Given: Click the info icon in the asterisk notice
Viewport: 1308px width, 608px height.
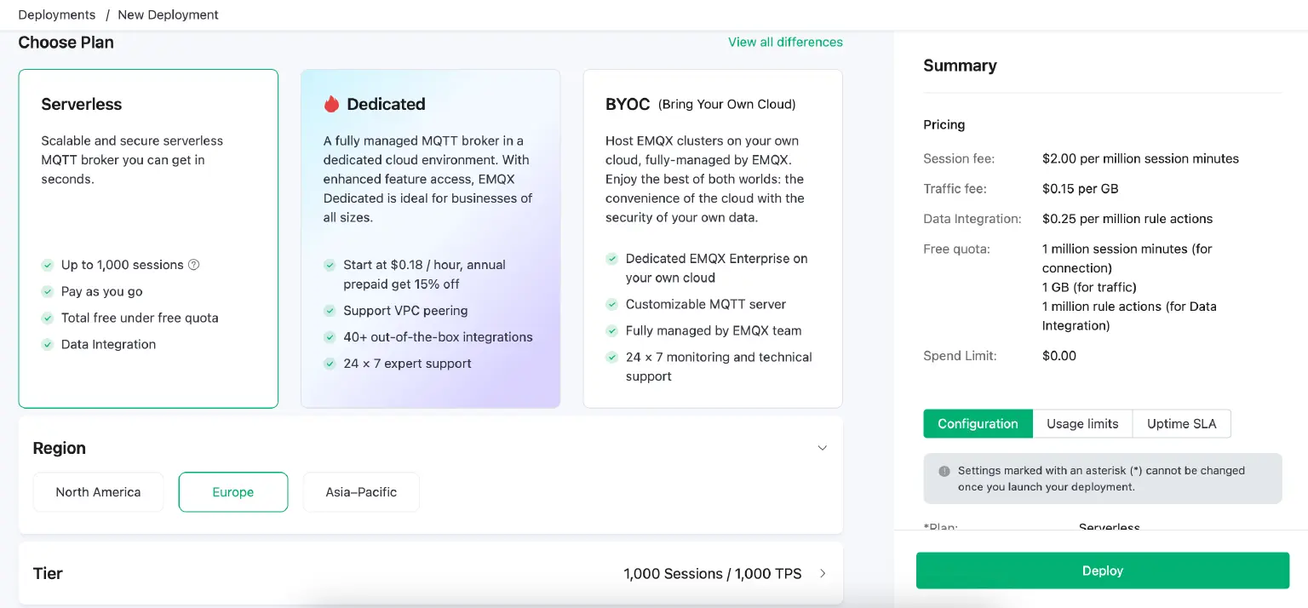Looking at the screenshot, I should [944, 471].
